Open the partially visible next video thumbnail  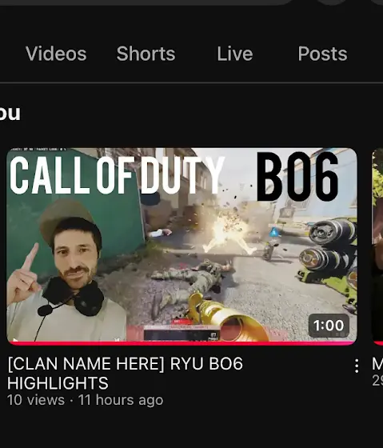377,246
